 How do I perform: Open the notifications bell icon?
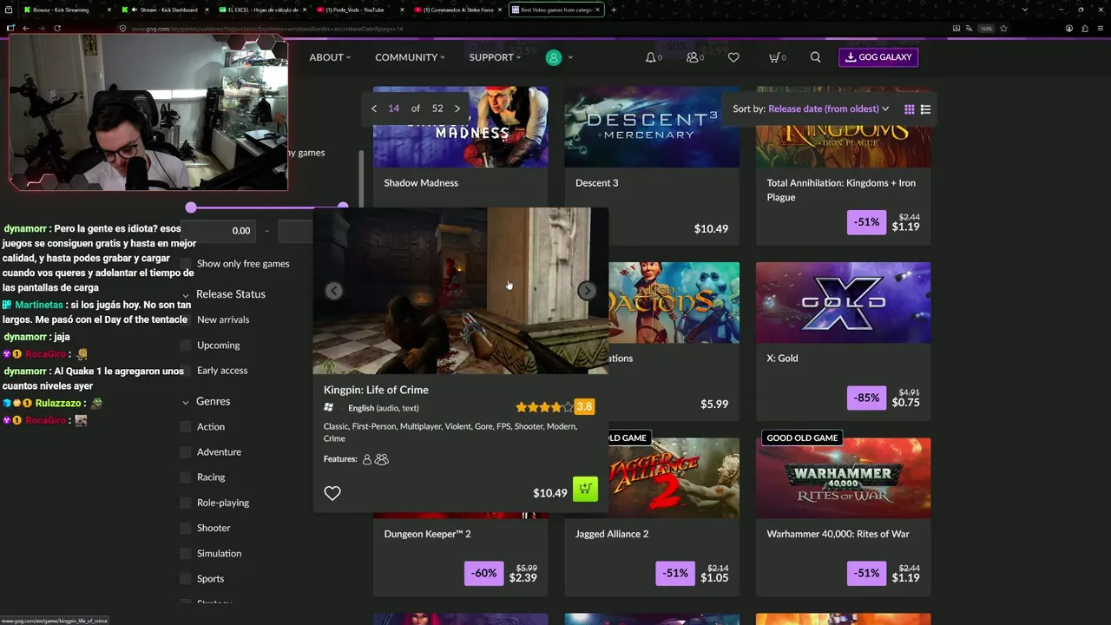(x=651, y=57)
